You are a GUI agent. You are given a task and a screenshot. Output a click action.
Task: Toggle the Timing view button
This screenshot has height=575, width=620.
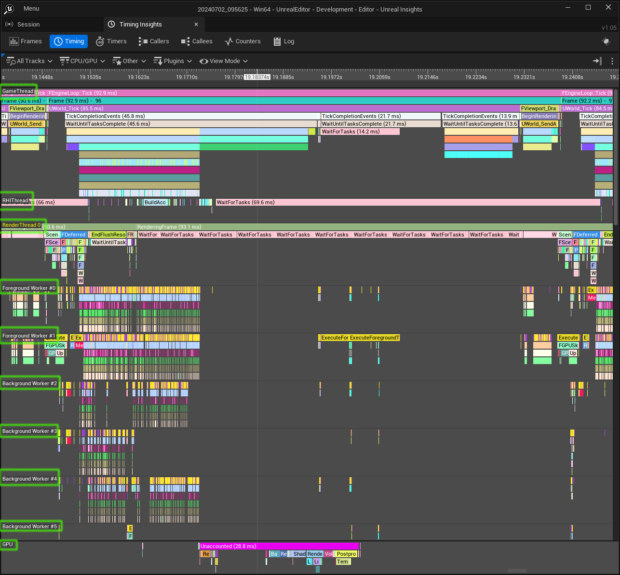[x=69, y=41]
